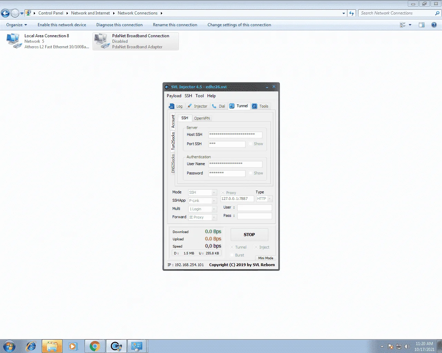The width and height of the screenshot is (442, 353).
Task: Open the Help menu
Action: (211, 96)
